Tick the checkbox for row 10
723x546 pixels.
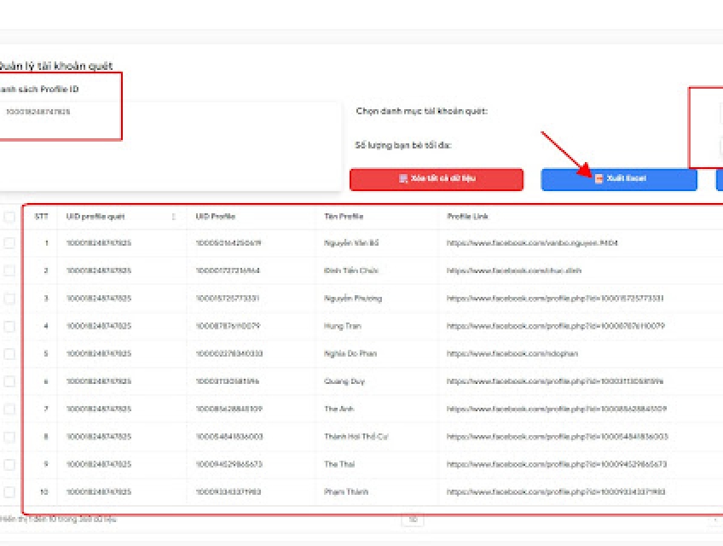[x=9, y=492]
